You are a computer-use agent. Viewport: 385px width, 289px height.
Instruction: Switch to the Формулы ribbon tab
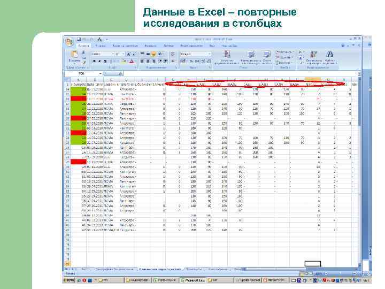point(150,45)
